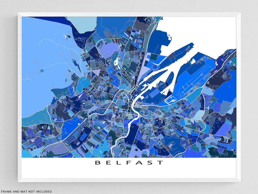Click the white print margin left of the title
This screenshot has width=258, height=194.
coord(55,166)
